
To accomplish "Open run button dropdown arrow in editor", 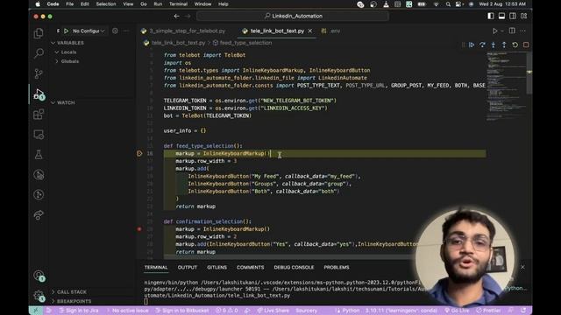I will coord(502,31).
